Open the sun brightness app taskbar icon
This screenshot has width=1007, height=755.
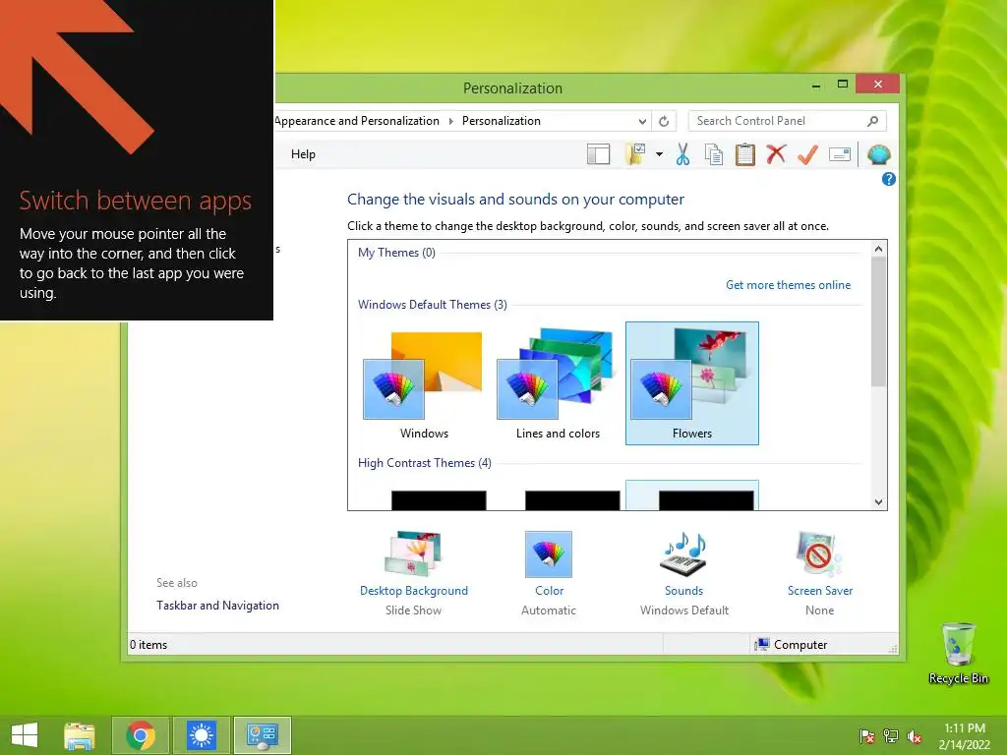pos(201,735)
